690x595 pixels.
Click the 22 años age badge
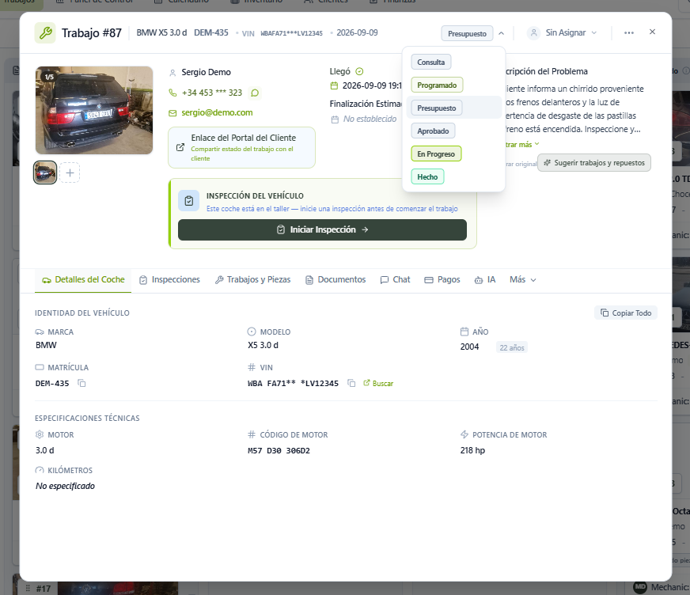tap(512, 347)
